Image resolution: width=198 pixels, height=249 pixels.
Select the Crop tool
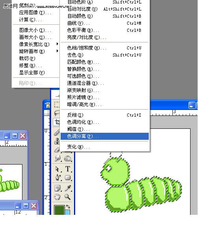(x=57, y=122)
